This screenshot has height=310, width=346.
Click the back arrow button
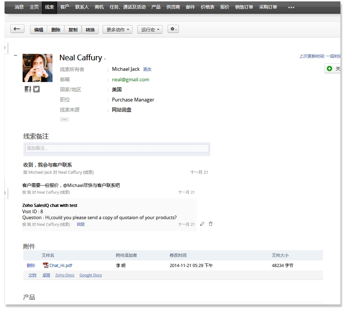click(17, 29)
